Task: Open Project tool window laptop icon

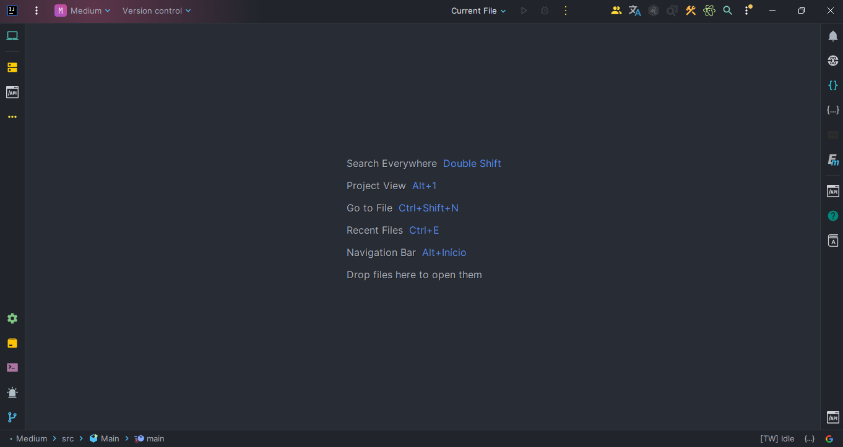Action: [x=12, y=36]
